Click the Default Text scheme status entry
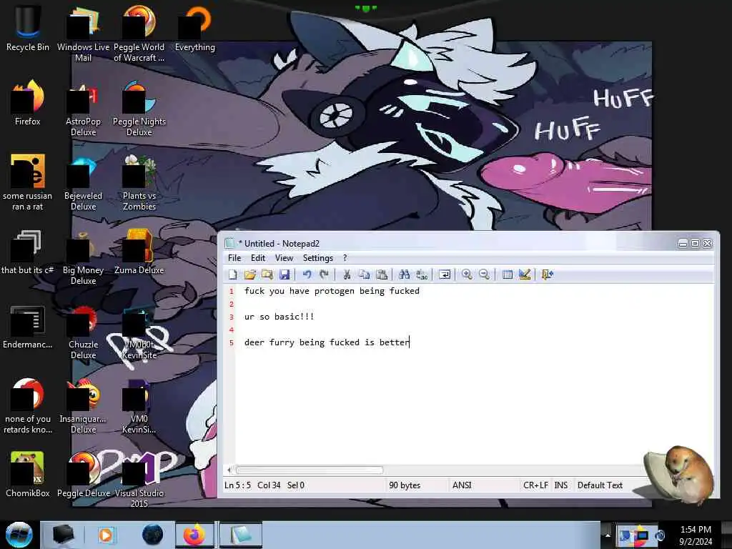Image resolution: width=732 pixels, height=549 pixels. [x=600, y=485]
